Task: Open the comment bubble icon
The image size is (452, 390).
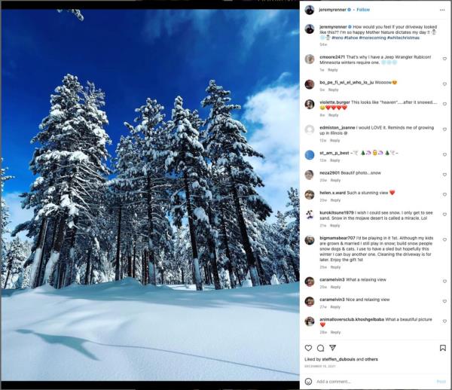Action: click(x=320, y=348)
